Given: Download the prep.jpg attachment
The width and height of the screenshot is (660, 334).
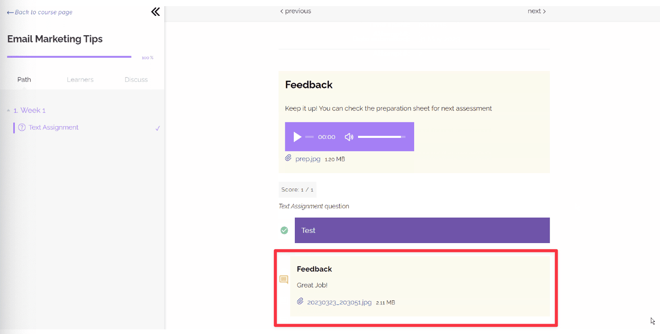Looking at the screenshot, I should tap(308, 159).
